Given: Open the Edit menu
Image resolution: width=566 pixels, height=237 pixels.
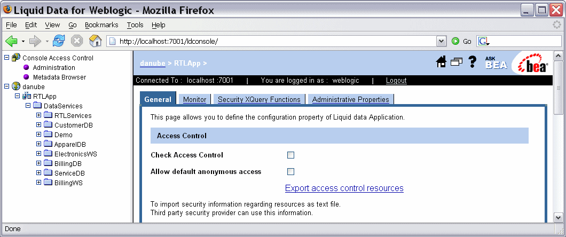Looking at the screenshot, I should 31,25.
